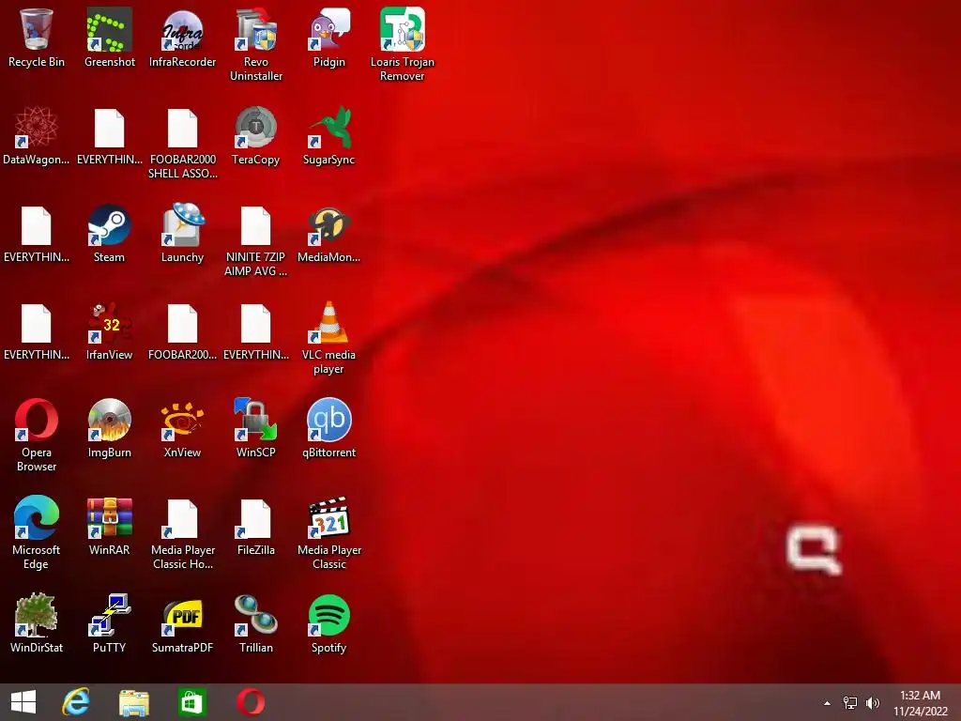
Task: Launch PuTTY
Action: pos(109,623)
